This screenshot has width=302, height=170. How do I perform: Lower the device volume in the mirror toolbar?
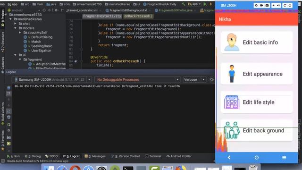pos(274,5)
